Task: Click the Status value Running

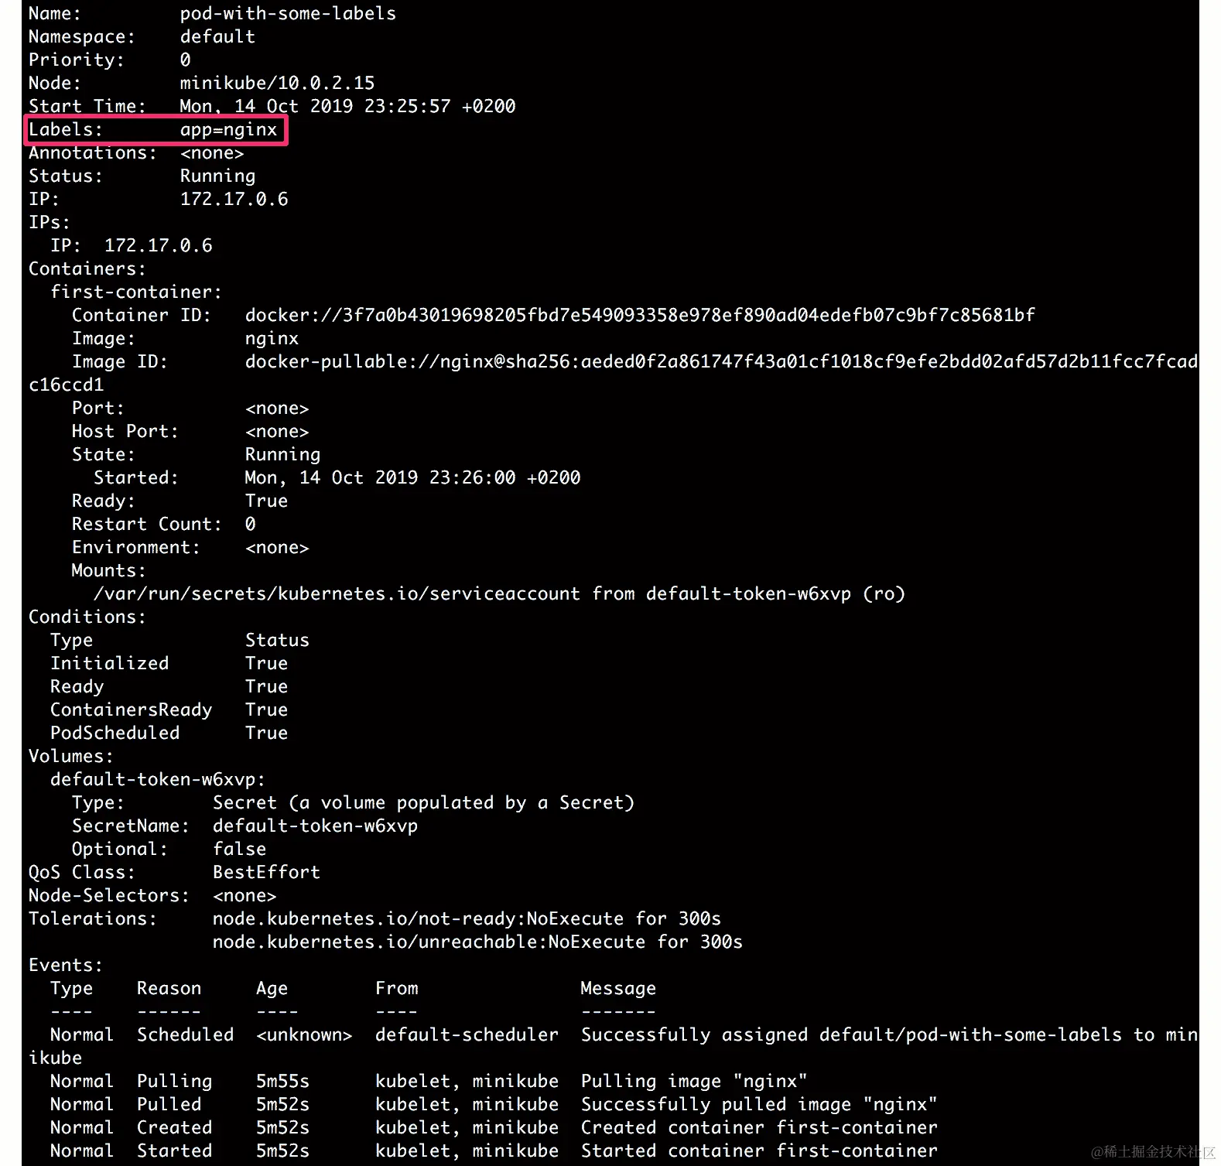Action: (x=217, y=176)
